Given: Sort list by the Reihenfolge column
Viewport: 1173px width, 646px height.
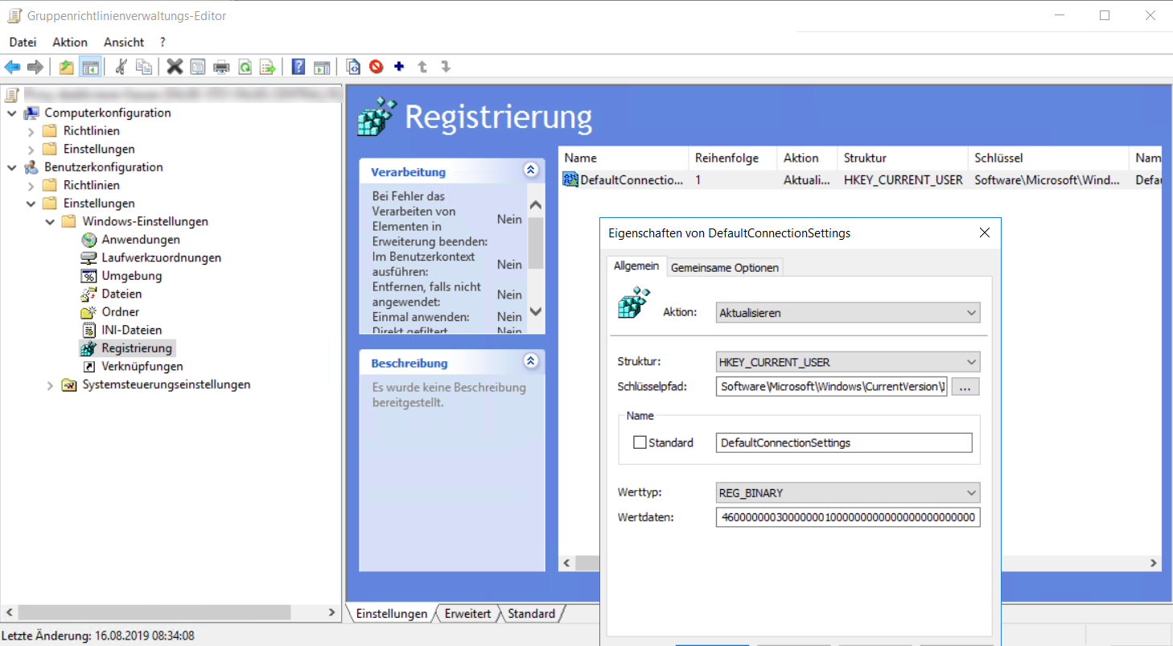Looking at the screenshot, I should [x=734, y=158].
